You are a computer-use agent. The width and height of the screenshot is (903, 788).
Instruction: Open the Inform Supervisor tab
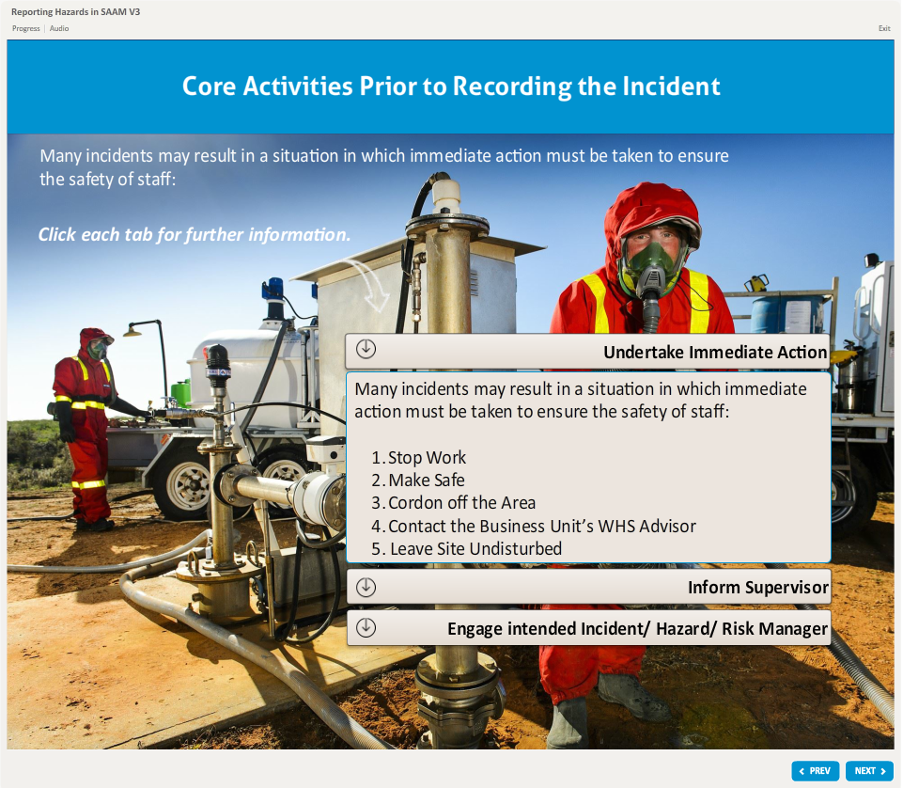coord(588,587)
